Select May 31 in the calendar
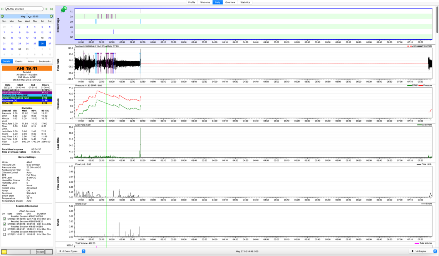 27,49
